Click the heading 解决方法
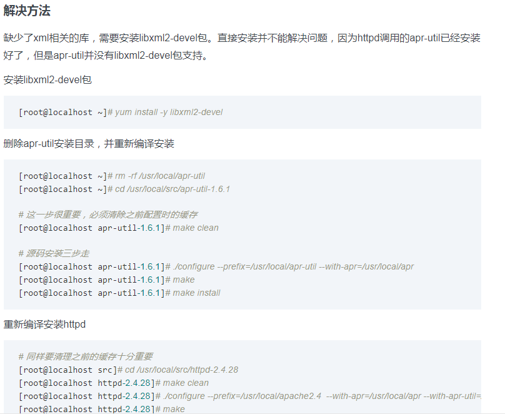This screenshot has width=505, height=414. [27, 11]
